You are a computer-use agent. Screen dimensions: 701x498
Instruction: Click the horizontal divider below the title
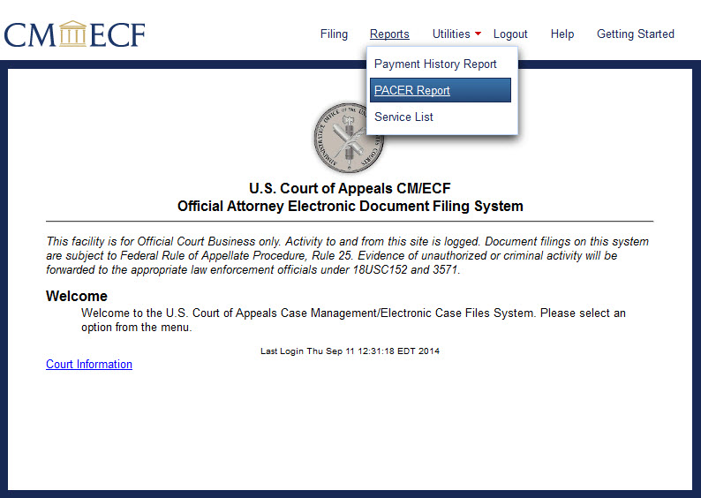point(350,221)
